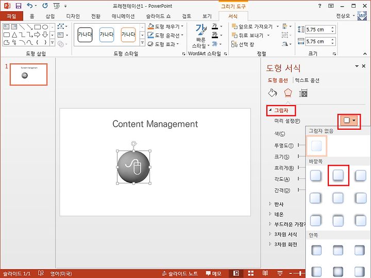Click the text box icon next to shape gallery

tap(61, 35)
